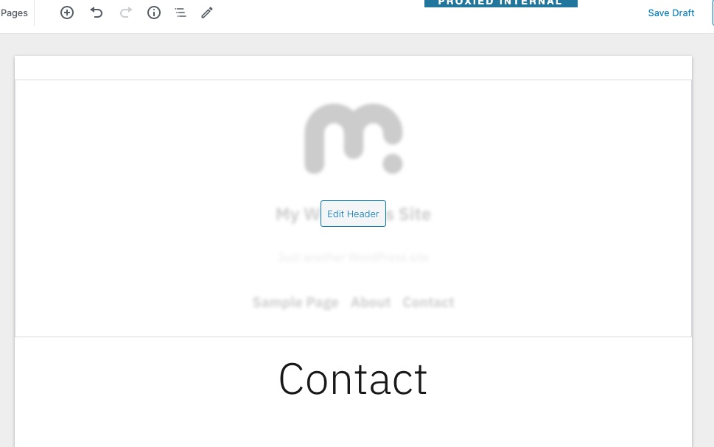Click the partially visible button beside Save Draft
714x447 pixels.
(713, 13)
